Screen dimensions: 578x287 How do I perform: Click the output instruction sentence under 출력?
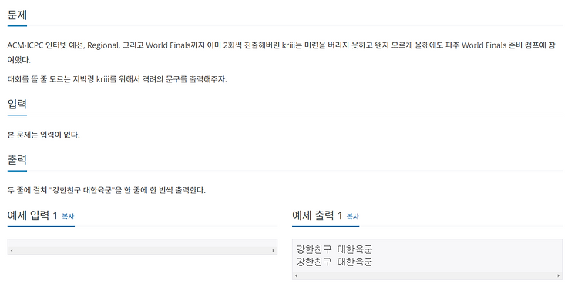106,191
